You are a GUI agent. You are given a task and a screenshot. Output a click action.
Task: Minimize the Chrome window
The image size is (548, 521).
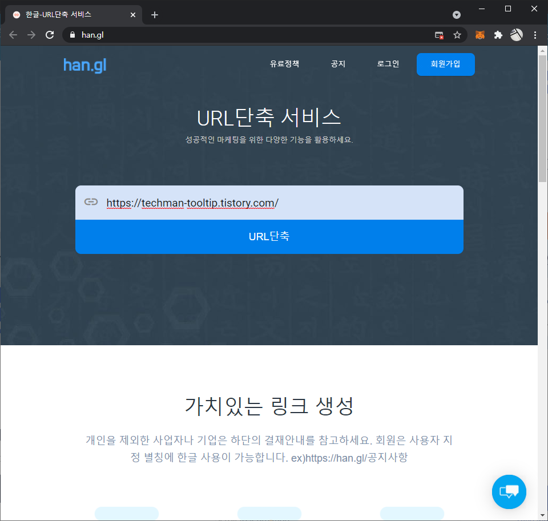482,9
